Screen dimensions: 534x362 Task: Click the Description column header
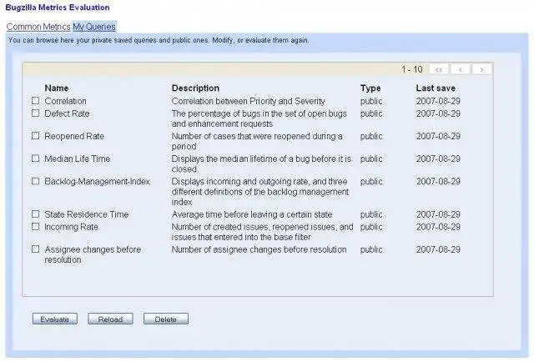(x=195, y=88)
